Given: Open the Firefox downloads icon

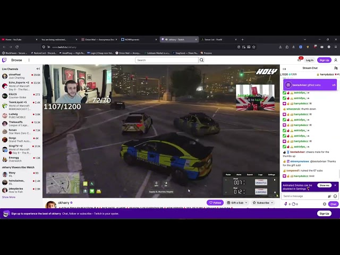Looking at the screenshot, I should 280,47.
